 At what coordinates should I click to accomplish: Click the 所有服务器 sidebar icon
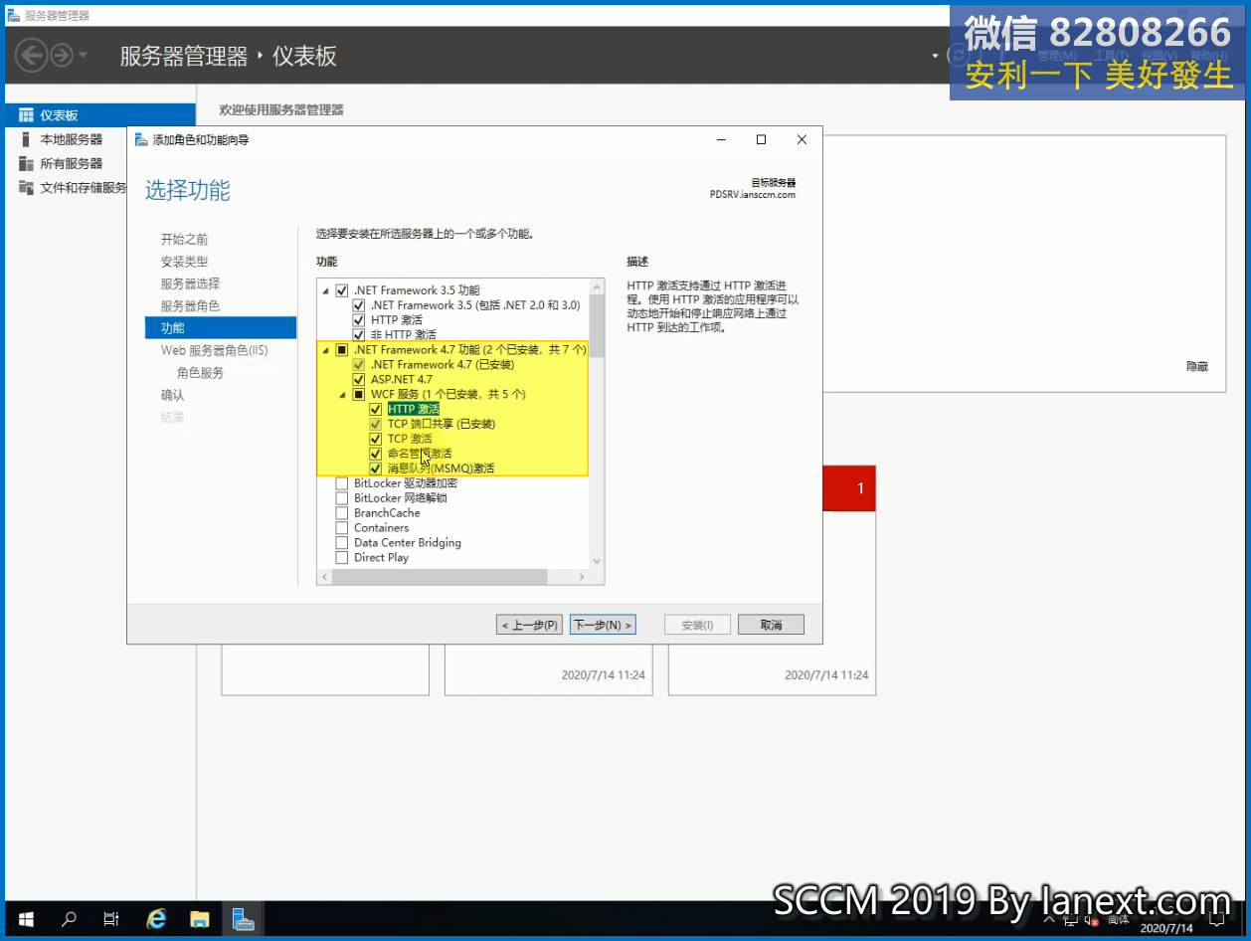[26, 163]
